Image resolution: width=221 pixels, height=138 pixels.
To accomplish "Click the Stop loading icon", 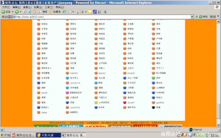I will (x=25, y=12).
